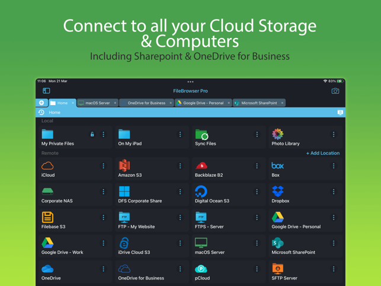The height and width of the screenshot is (286, 381).
Task: Open options menu for Corporate NAS
Action: pos(104,192)
